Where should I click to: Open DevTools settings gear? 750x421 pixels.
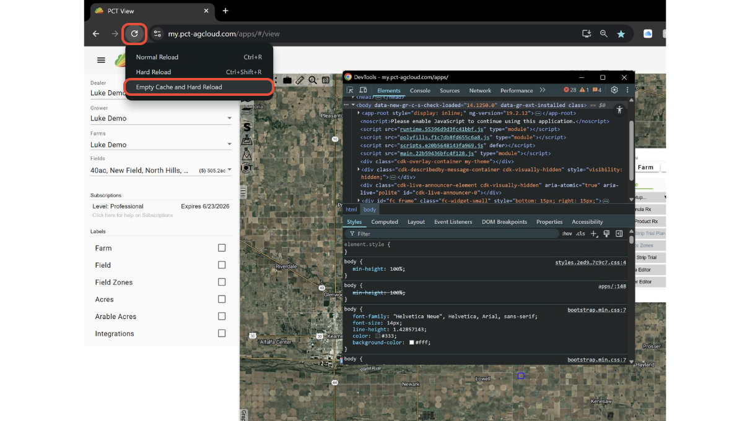point(614,90)
